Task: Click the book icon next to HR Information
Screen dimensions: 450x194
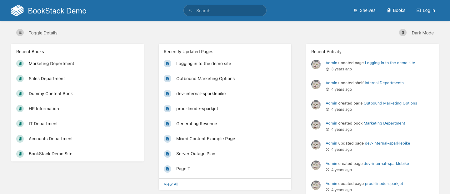Action: click(x=20, y=109)
